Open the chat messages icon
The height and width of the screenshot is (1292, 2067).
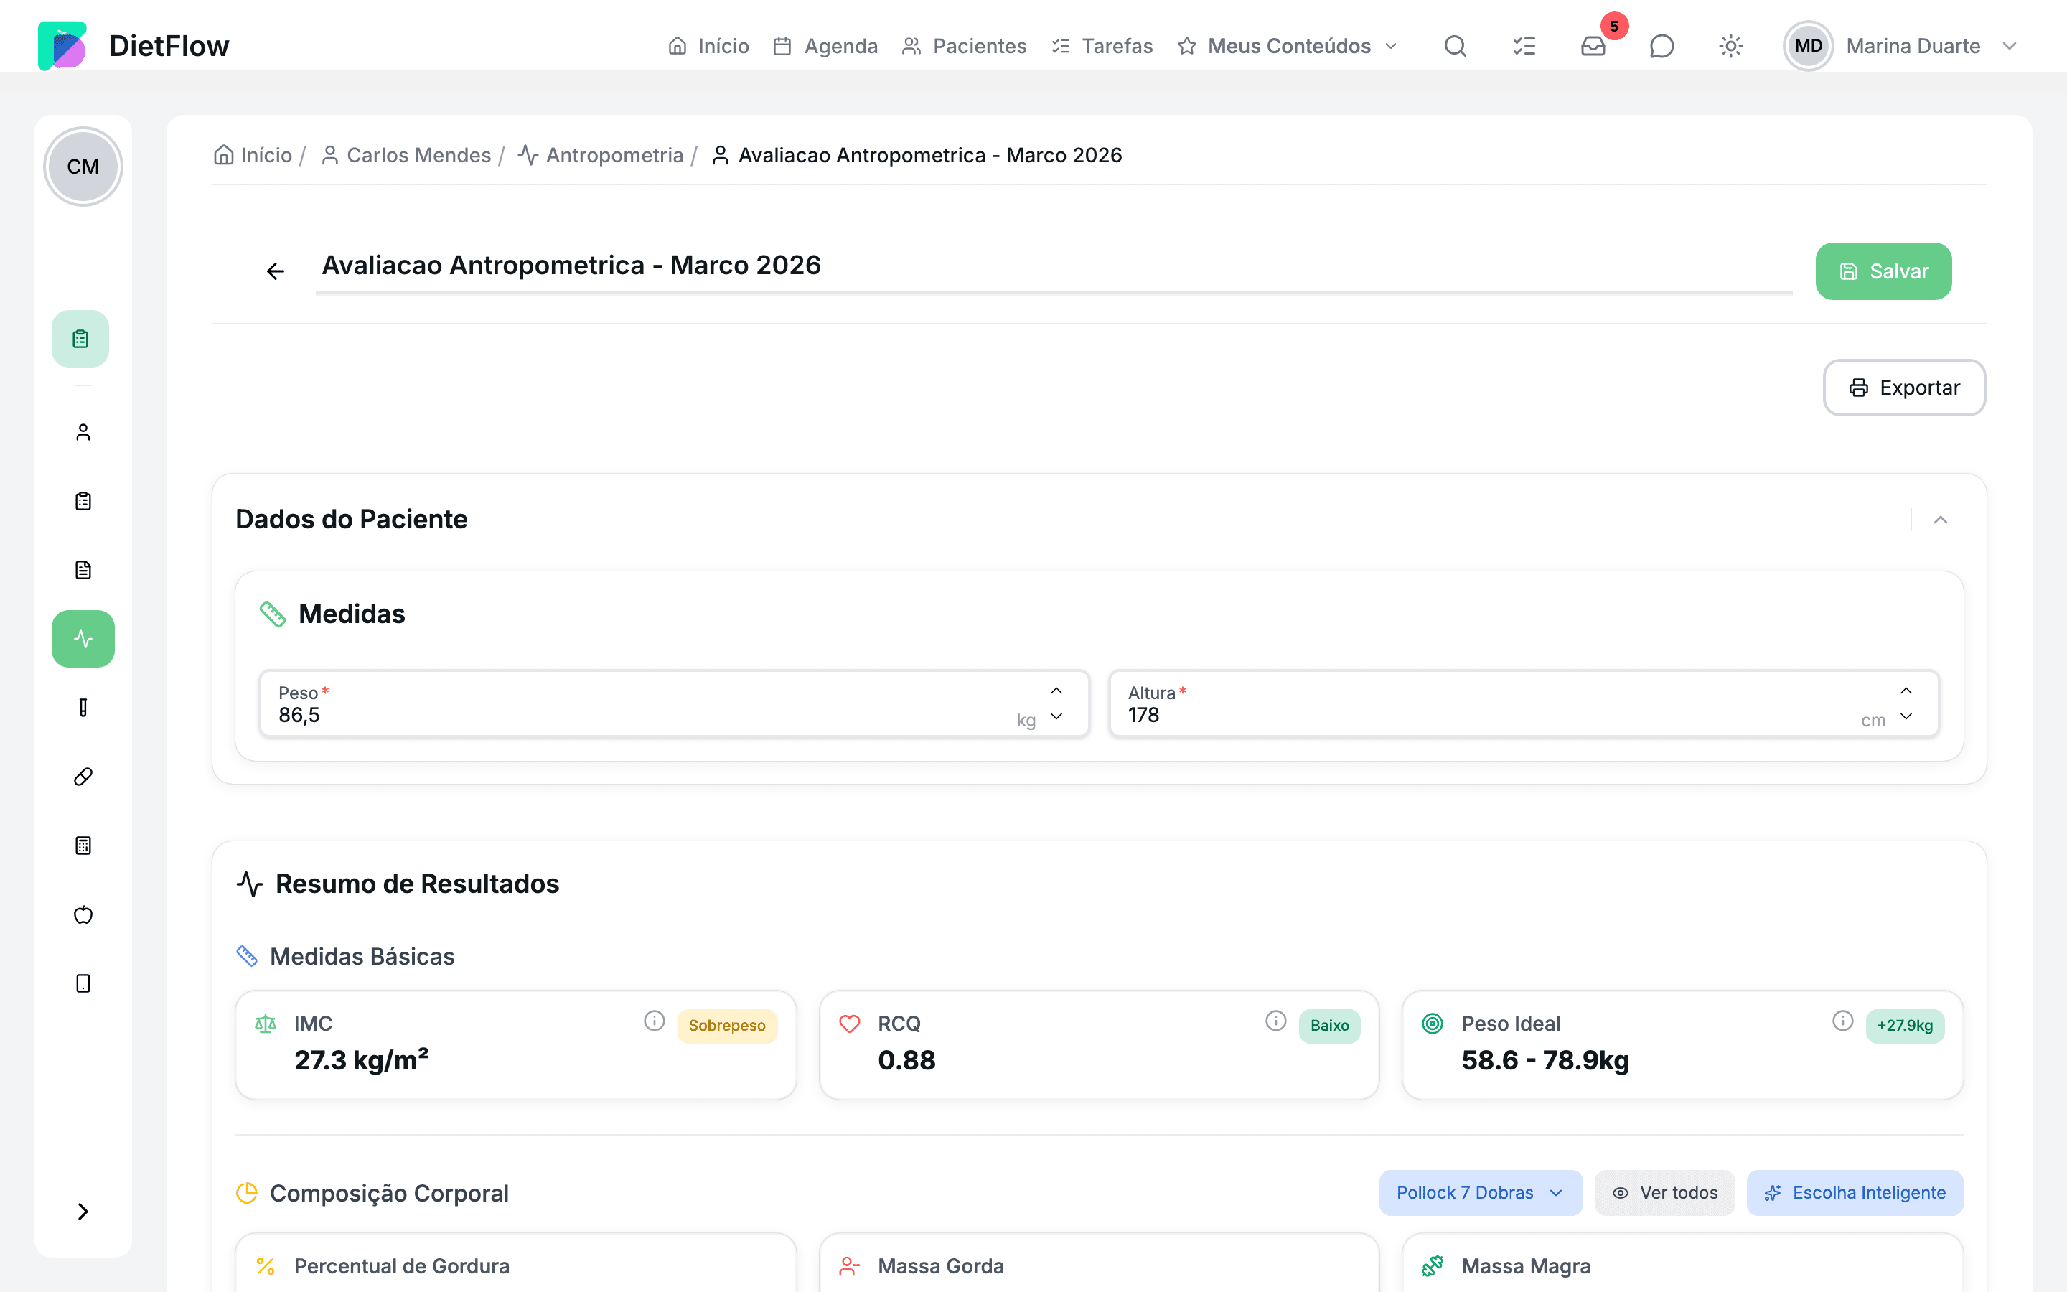click(x=1662, y=46)
